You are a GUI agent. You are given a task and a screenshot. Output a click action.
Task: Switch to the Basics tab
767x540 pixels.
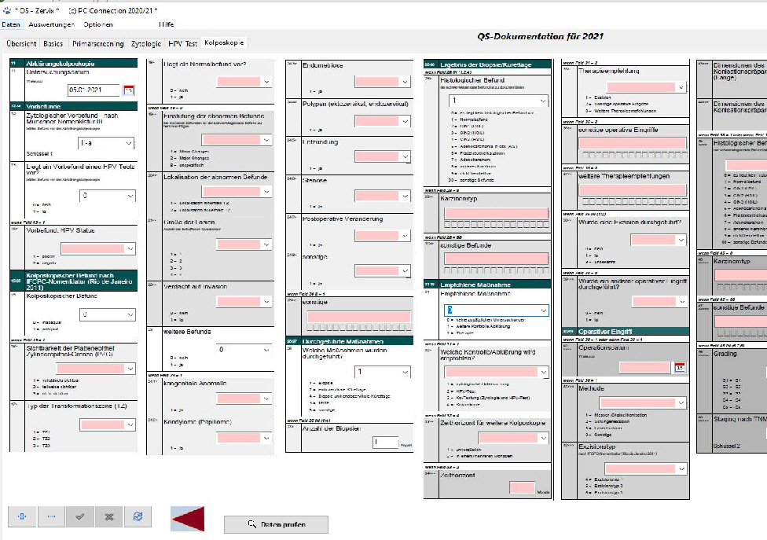(53, 43)
